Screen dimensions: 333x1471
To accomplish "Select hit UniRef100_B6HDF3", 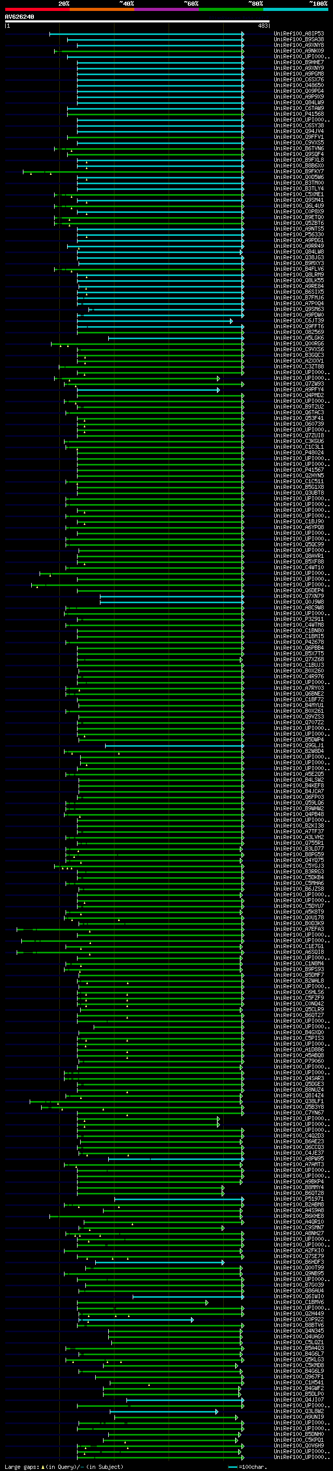I will (299, 1262).
